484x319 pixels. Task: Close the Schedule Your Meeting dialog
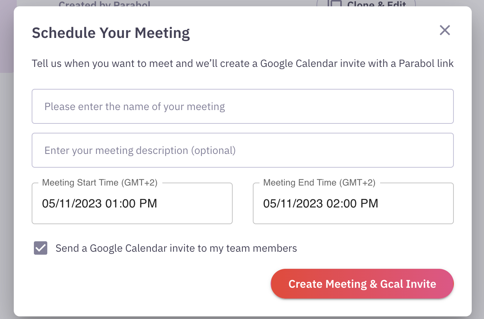[x=445, y=30]
